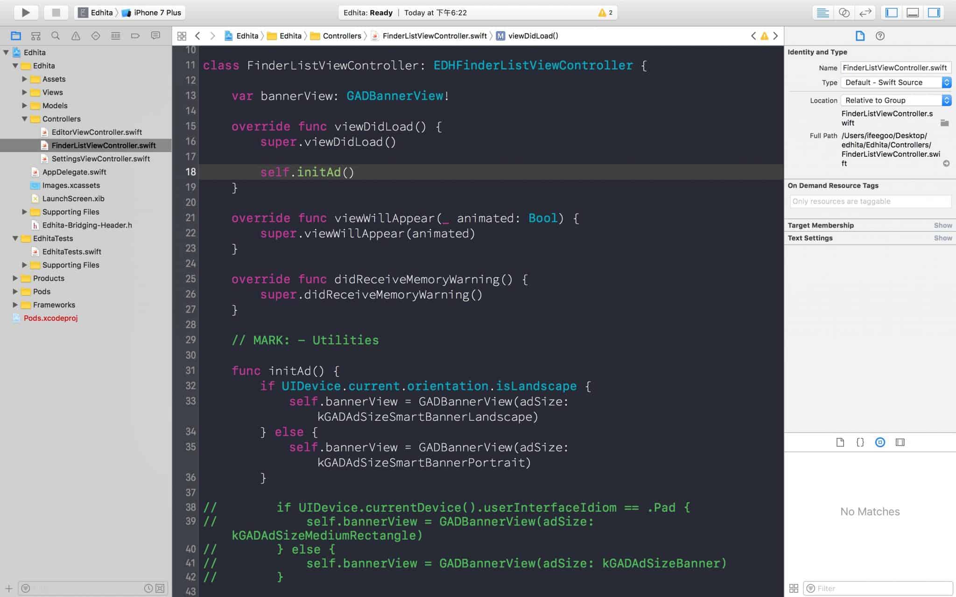
Task: Choose file location with folder icon
Action: click(x=944, y=123)
